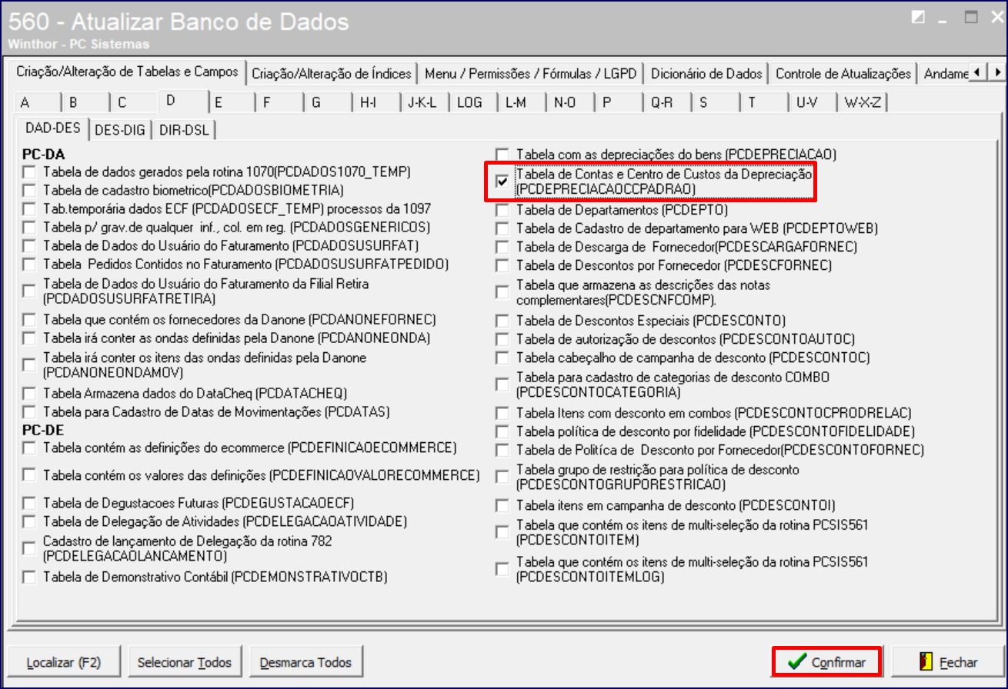Click the door icon on Fechar
Viewport: 1008px width, 689px height.
tap(926, 662)
